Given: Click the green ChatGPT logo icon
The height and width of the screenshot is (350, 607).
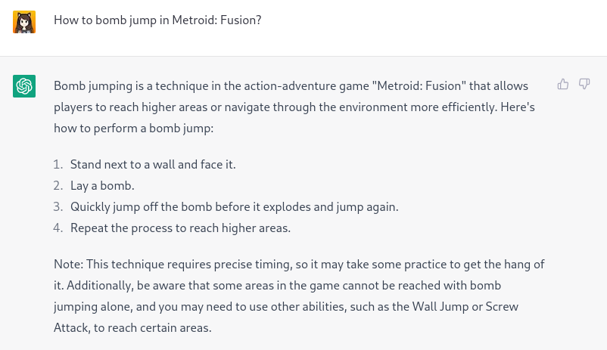Looking at the screenshot, I should [x=24, y=86].
